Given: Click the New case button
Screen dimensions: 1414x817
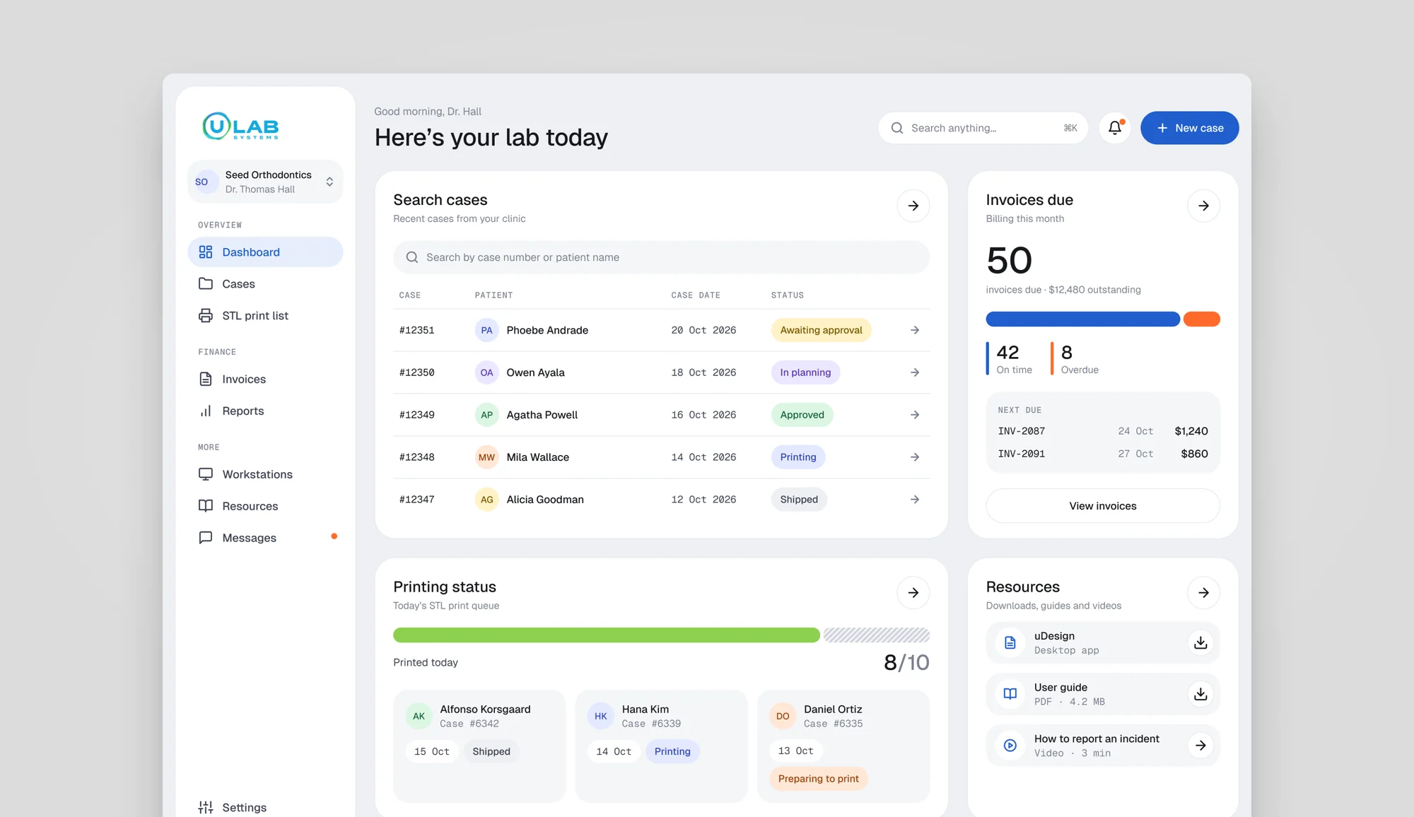Looking at the screenshot, I should coord(1189,128).
